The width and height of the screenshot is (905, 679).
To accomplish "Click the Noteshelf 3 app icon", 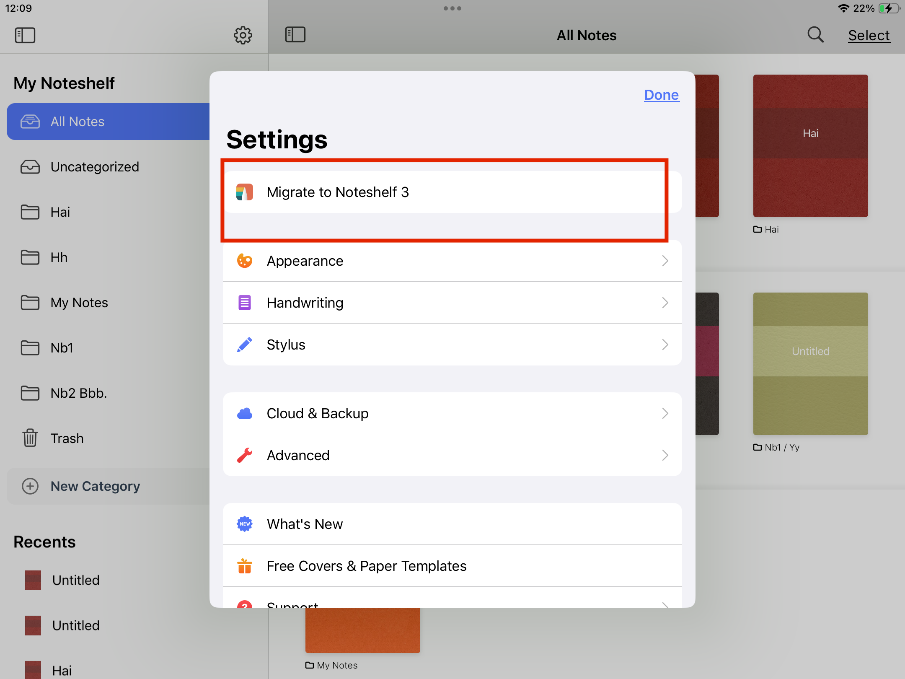I will [x=245, y=192].
